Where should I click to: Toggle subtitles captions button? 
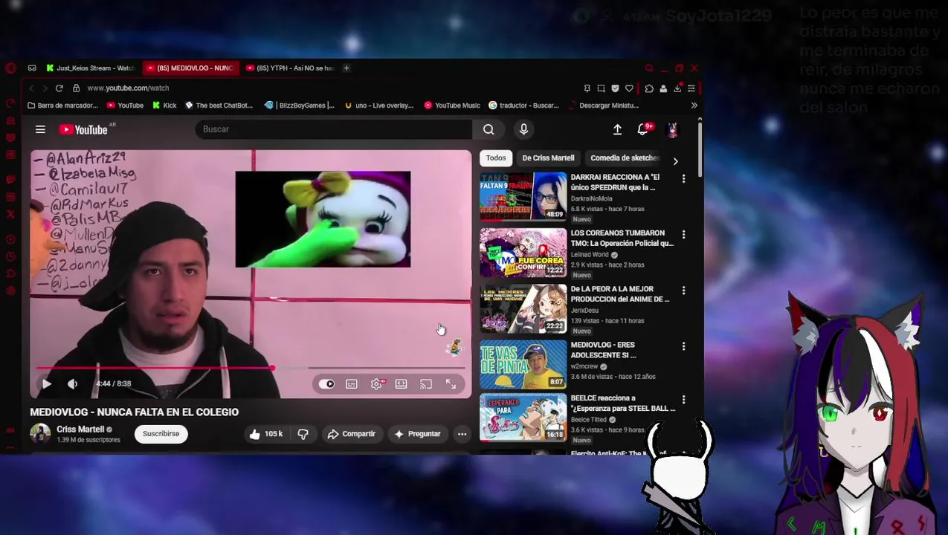pos(352,384)
